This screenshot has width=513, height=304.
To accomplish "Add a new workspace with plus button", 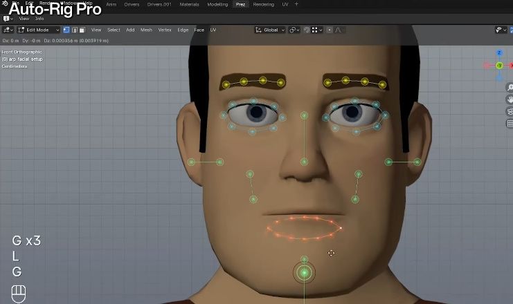I will [297, 4].
